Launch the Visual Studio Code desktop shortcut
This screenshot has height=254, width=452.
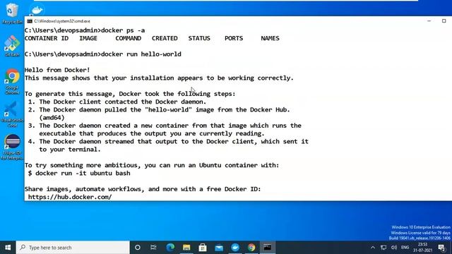pyautogui.click(x=12, y=114)
